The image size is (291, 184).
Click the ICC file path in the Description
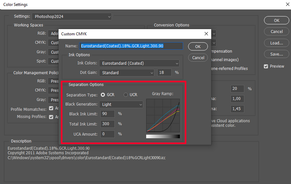pos(86,158)
